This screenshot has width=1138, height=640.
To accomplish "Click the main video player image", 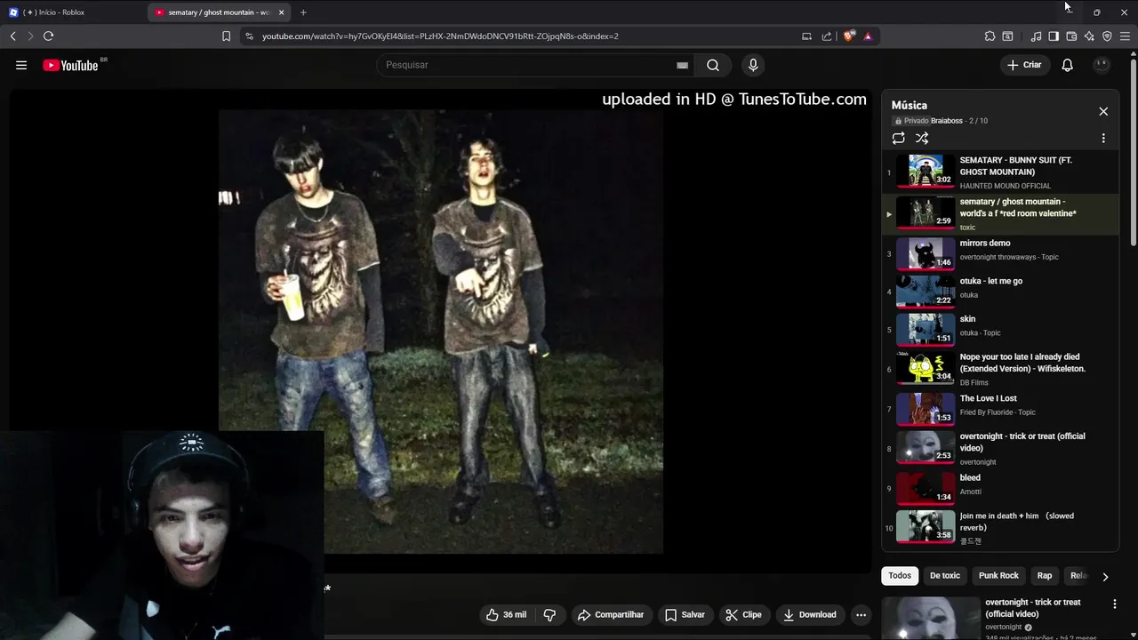I will click(x=441, y=332).
